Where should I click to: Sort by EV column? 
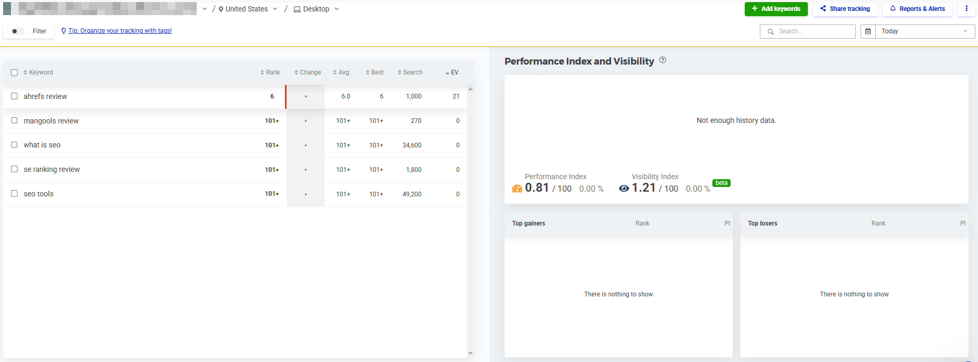coord(452,72)
